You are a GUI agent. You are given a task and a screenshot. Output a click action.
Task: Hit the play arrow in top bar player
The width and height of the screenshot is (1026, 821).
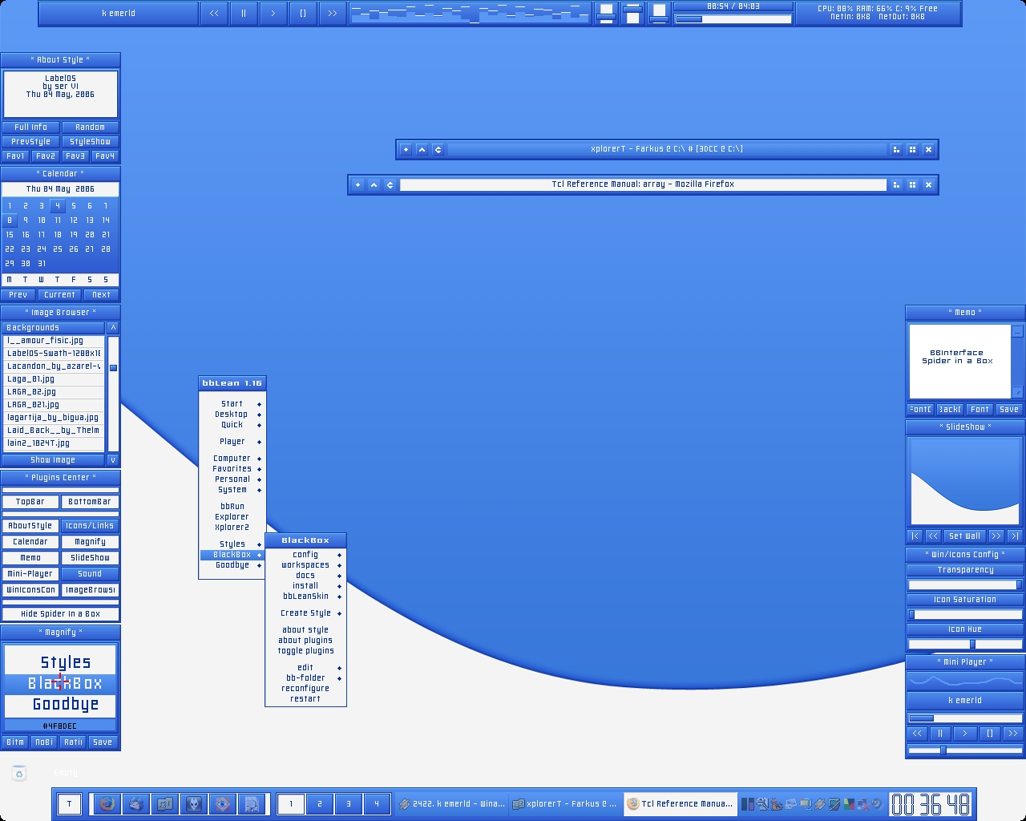click(273, 14)
